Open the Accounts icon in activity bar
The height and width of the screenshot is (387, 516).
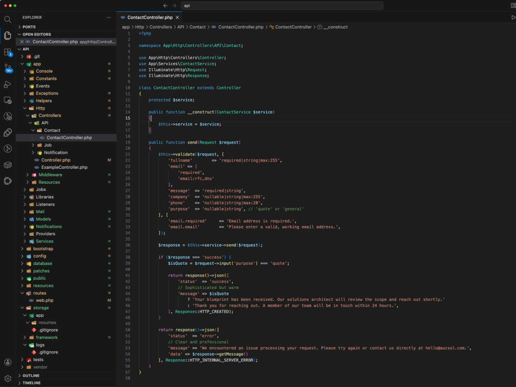tap(8, 362)
